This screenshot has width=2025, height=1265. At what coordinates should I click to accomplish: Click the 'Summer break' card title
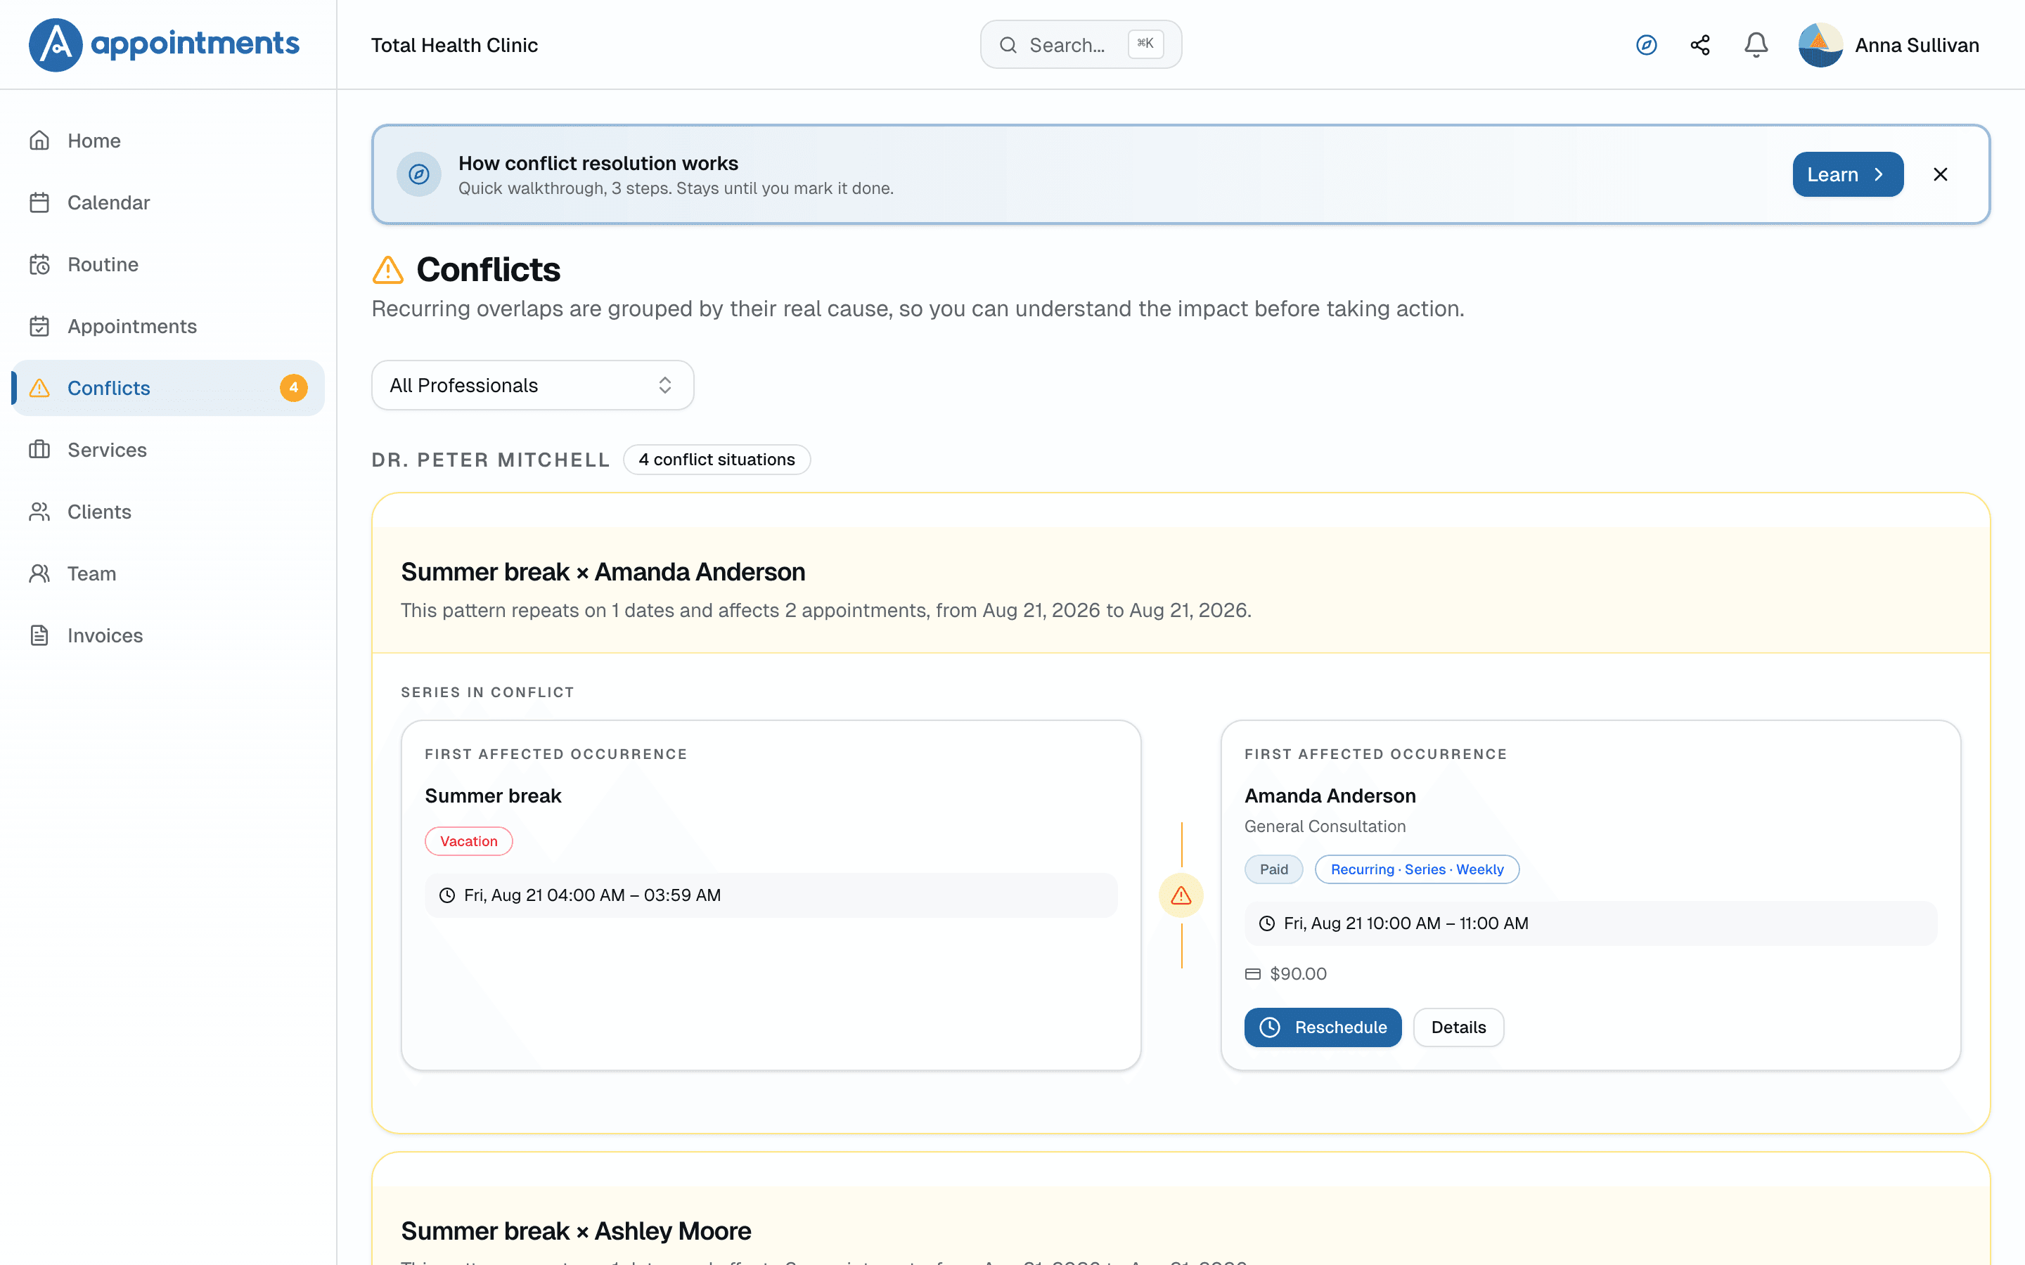pyautogui.click(x=493, y=796)
